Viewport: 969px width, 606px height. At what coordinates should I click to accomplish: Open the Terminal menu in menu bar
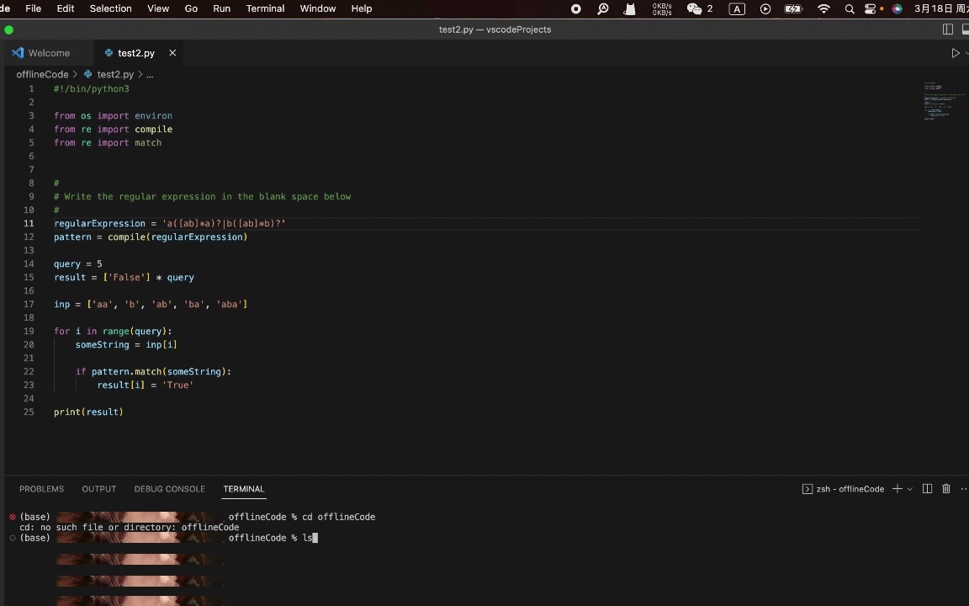265,8
